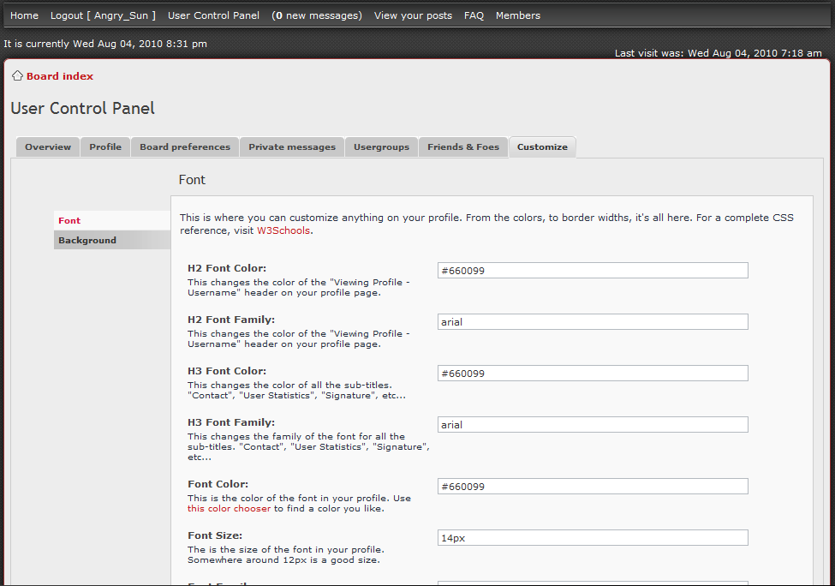Image resolution: width=835 pixels, height=586 pixels.
Task: Check new messages link
Action: click(316, 15)
